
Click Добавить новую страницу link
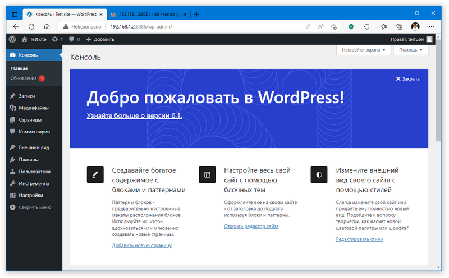142,245
